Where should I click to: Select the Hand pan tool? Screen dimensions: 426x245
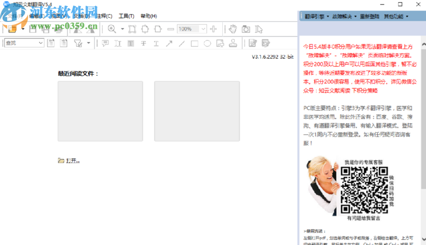pyautogui.click(x=233, y=29)
